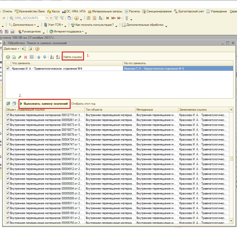Uncheck document 00012715 row checkbox
Image resolution: width=237 pixels, height=228 pixels.
click(8, 115)
